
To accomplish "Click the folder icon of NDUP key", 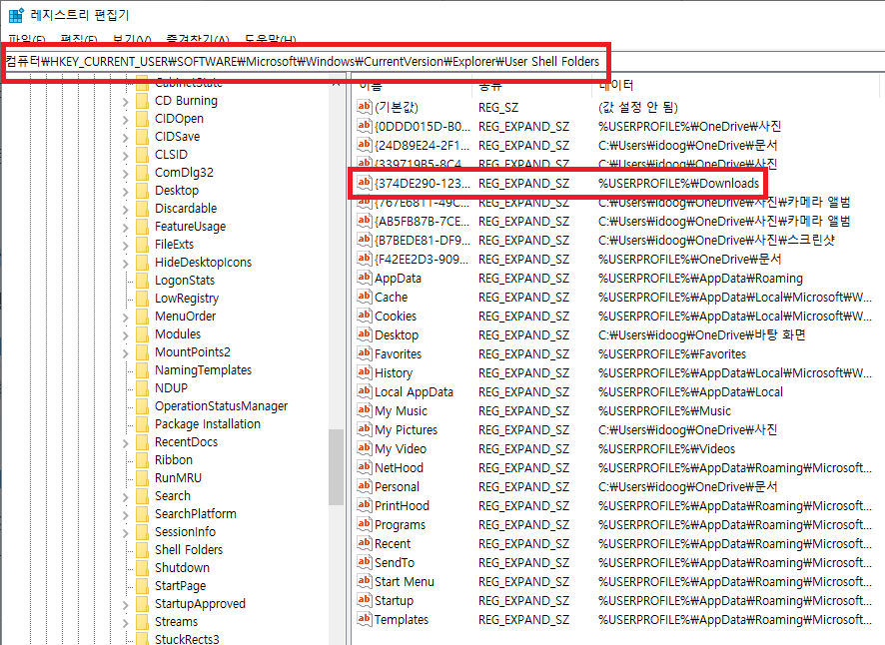I will click(142, 388).
